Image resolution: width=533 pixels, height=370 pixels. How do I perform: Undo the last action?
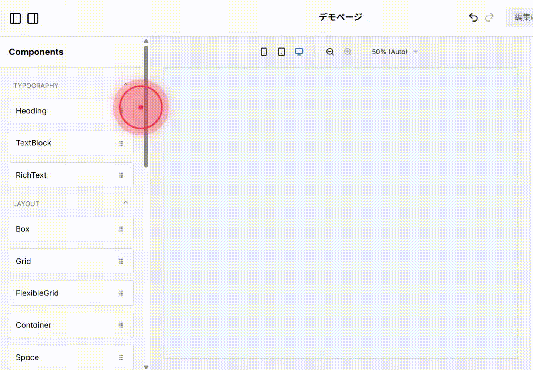coord(473,17)
